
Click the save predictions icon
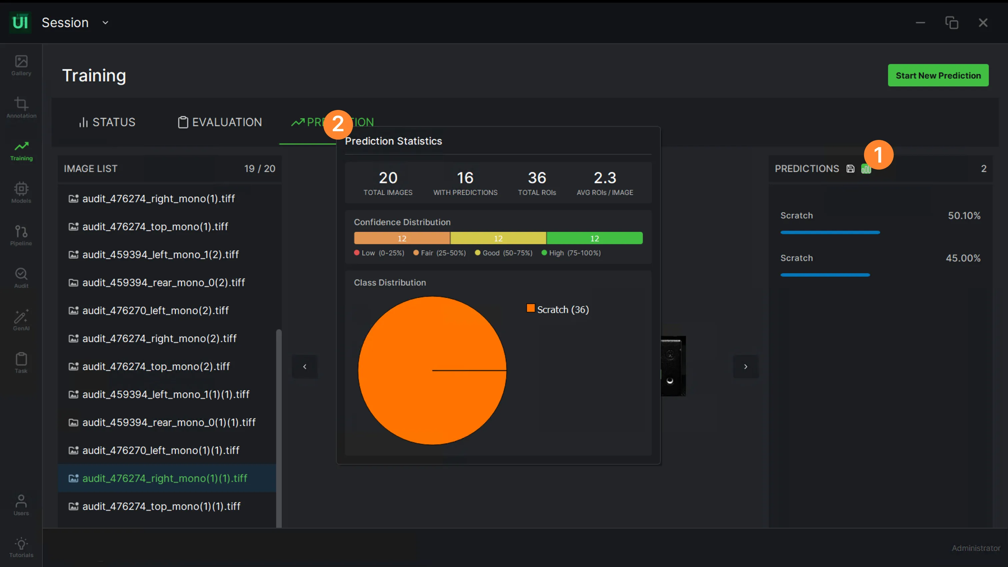[x=850, y=169]
